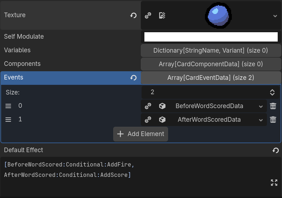Expand the Components CardComponentData array
The height and width of the screenshot is (198, 282).
click(x=211, y=64)
